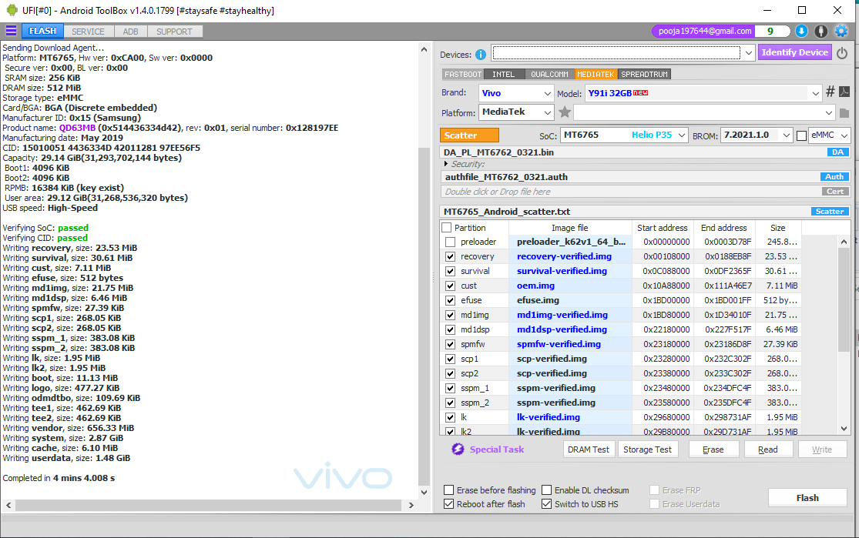Open the PDF manual icon
This screenshot has height=538, width=859.
click(844, 92)
